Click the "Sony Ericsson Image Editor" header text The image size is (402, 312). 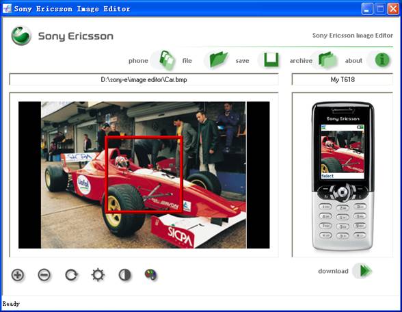[x=353, y=36]
